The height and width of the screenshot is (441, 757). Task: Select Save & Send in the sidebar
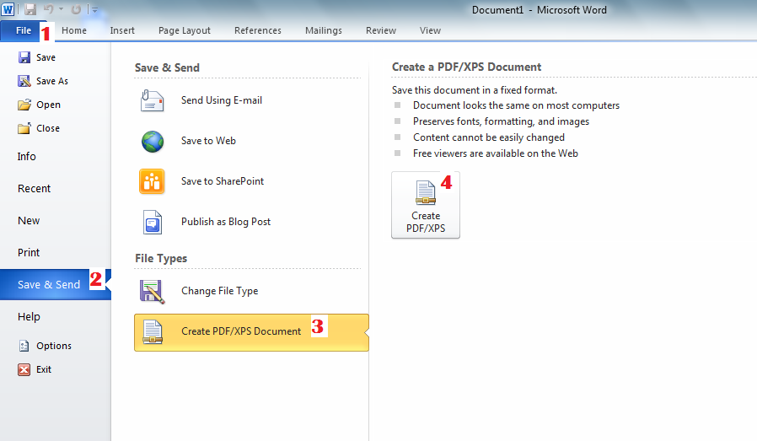click(x=56, y=284)
